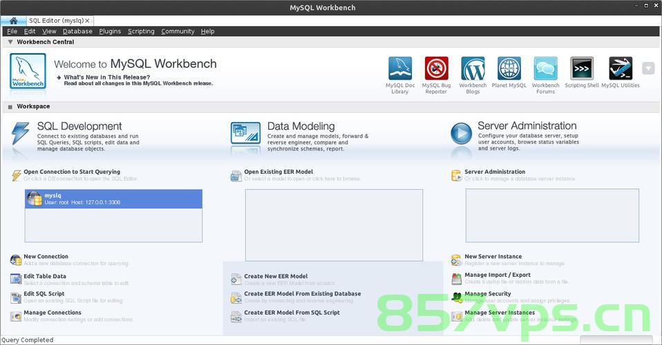This screenshot has width=662, height=345.
Task: Open the Scripting menu
Action: click(141, 31)
